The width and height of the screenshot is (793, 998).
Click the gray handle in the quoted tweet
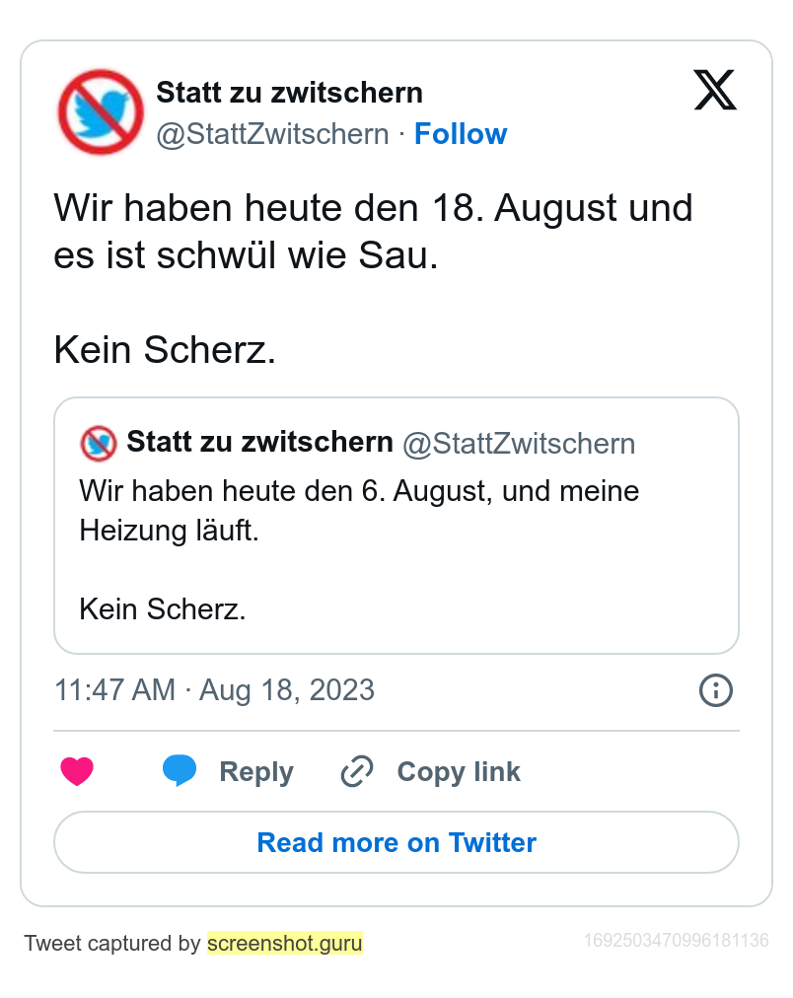tap(519, 444)
